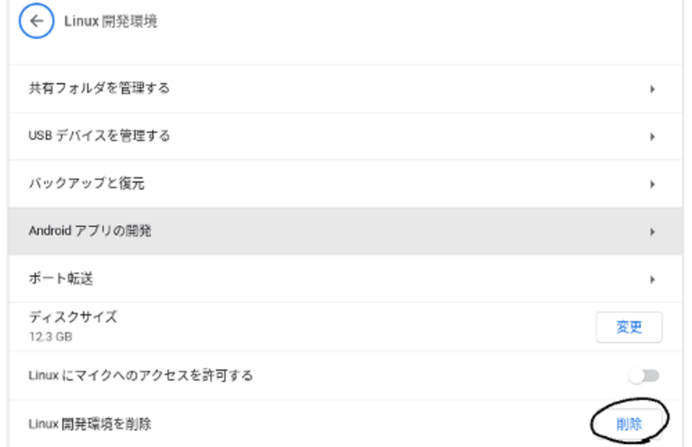Viewport: 692px width, 447px height.
Task: Click the back arrow icon
Action: point(36,21)
